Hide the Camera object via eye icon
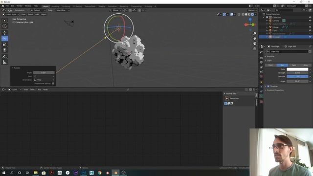 pyautogui.click(x=310, y=21)
